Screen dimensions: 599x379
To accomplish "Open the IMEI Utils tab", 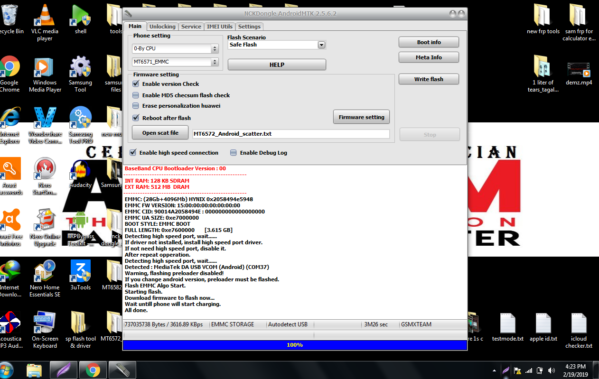I will pyautogui.click(x=220, y=27).
